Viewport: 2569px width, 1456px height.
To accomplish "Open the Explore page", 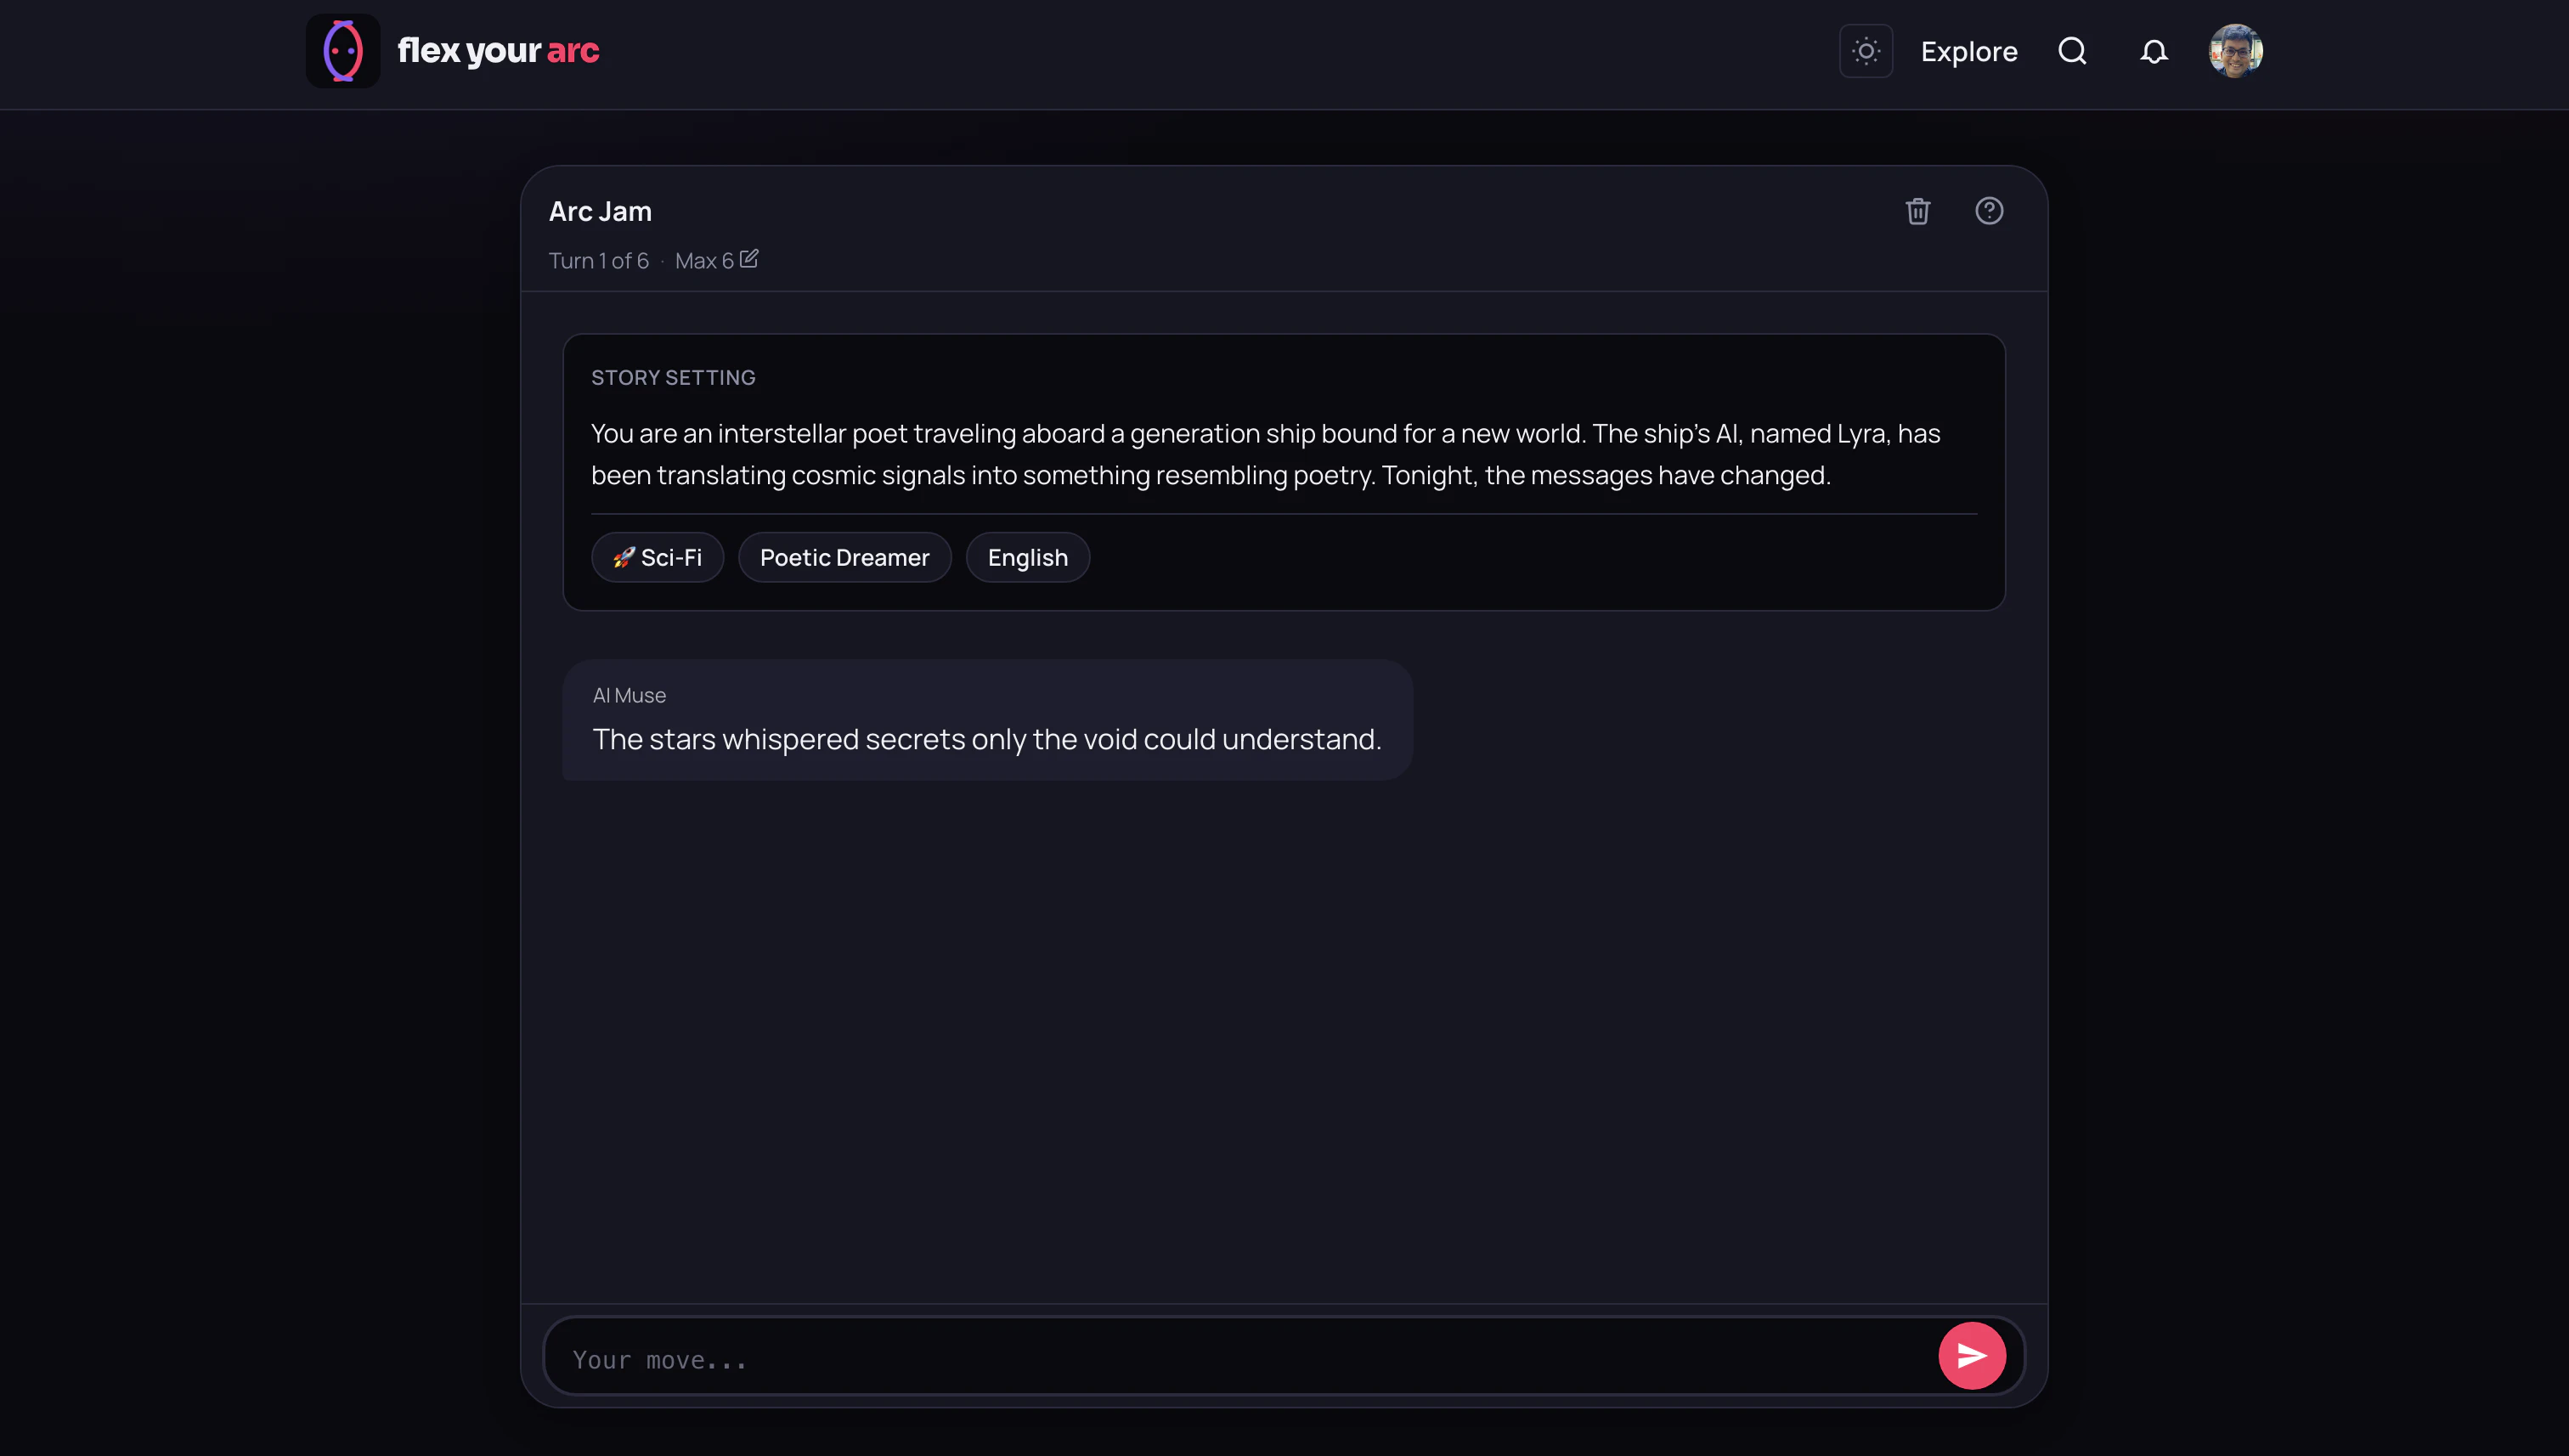I will [1968, 52].
